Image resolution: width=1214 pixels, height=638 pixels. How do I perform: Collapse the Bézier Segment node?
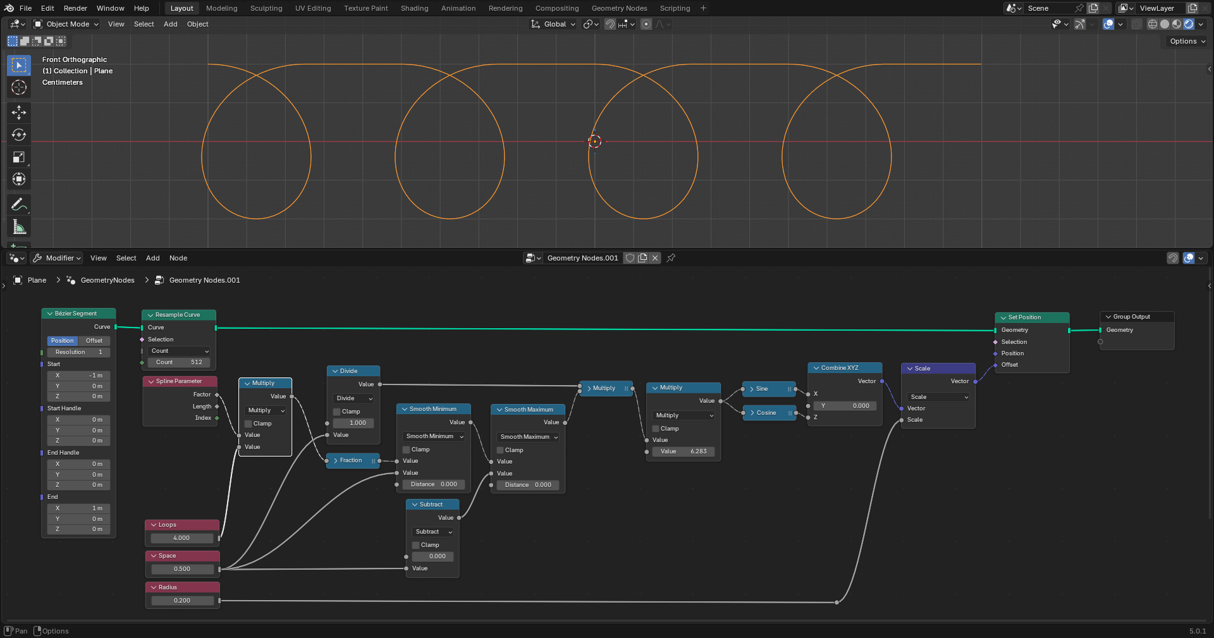click(x=50, y=314)
